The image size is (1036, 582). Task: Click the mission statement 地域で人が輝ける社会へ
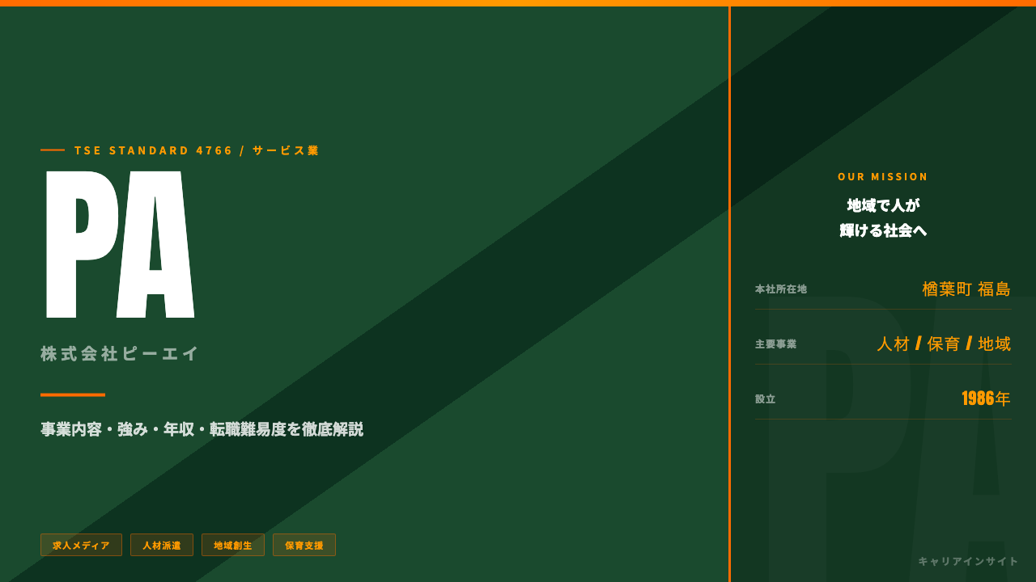(x=883, y=217)
